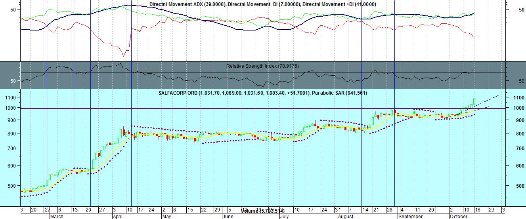Click the 'Volume (5,793,514)' label
526x219 pixels.
pos(263,211)
